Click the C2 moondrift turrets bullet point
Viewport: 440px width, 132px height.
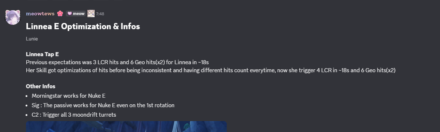tap(74, 115)
